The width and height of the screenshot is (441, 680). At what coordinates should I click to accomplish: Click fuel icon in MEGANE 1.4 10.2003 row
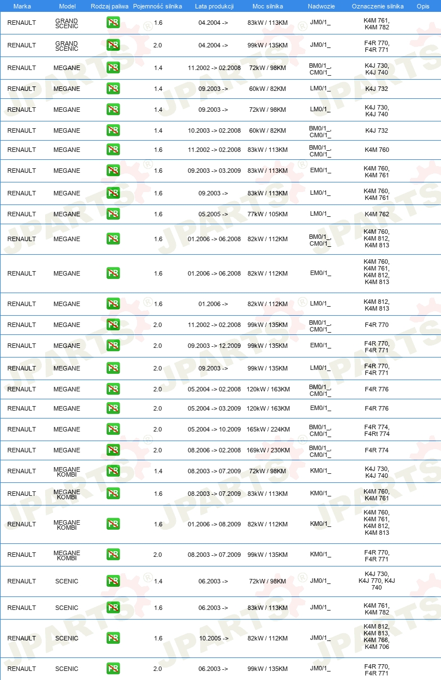[x=113, y=130]
